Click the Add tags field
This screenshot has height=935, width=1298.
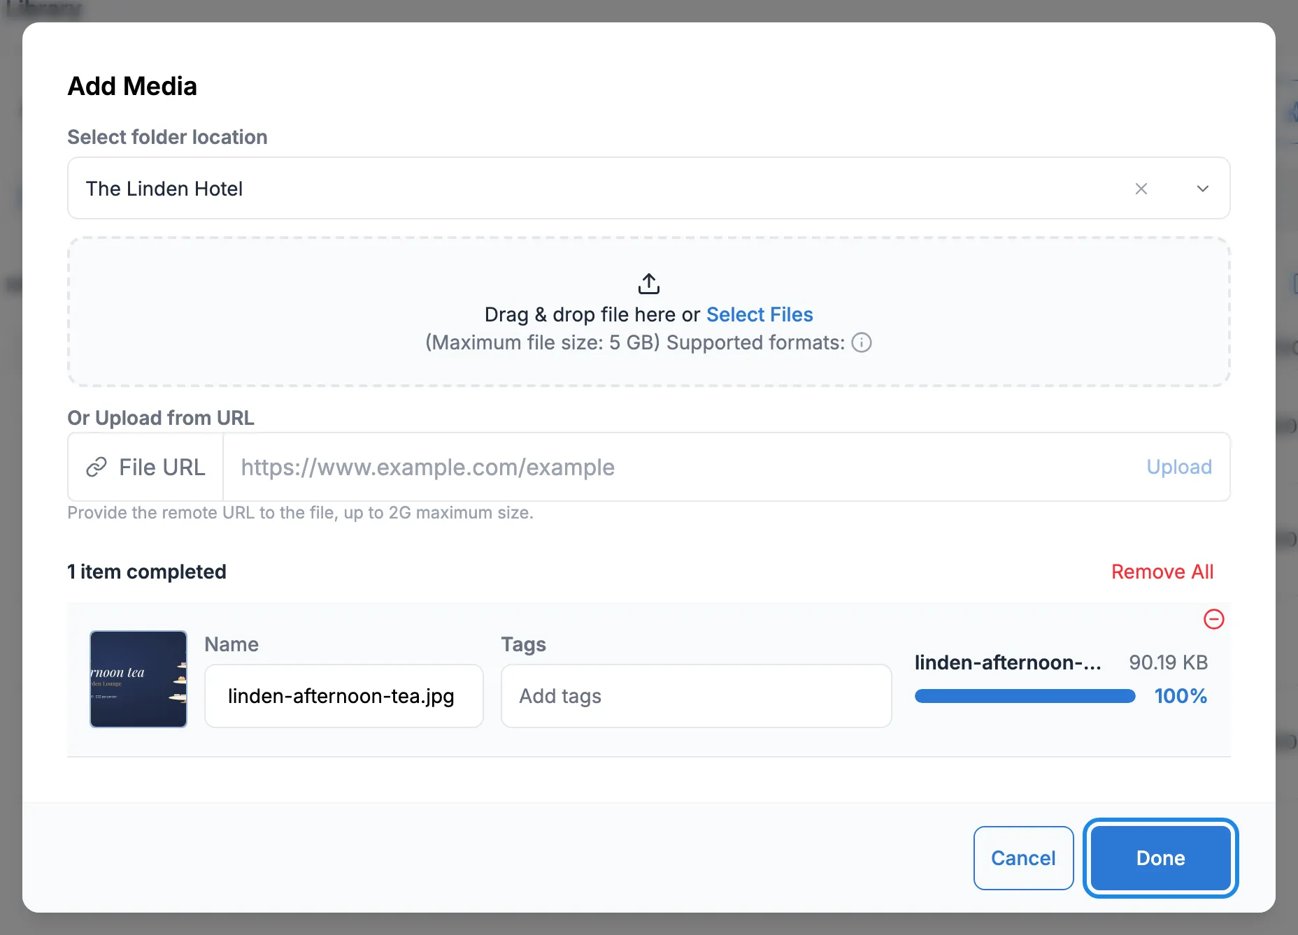coord(697,696)
